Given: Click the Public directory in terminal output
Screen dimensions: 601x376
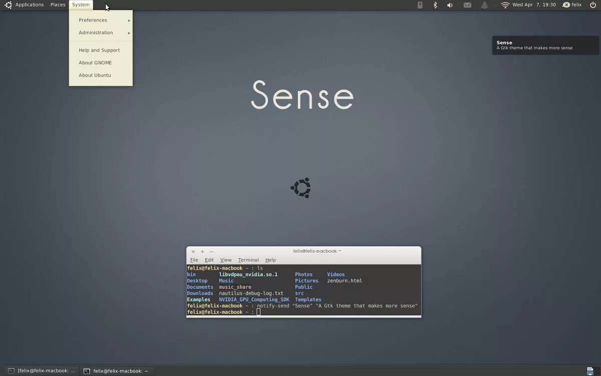Looking at the screenshot, I should 304,287.
